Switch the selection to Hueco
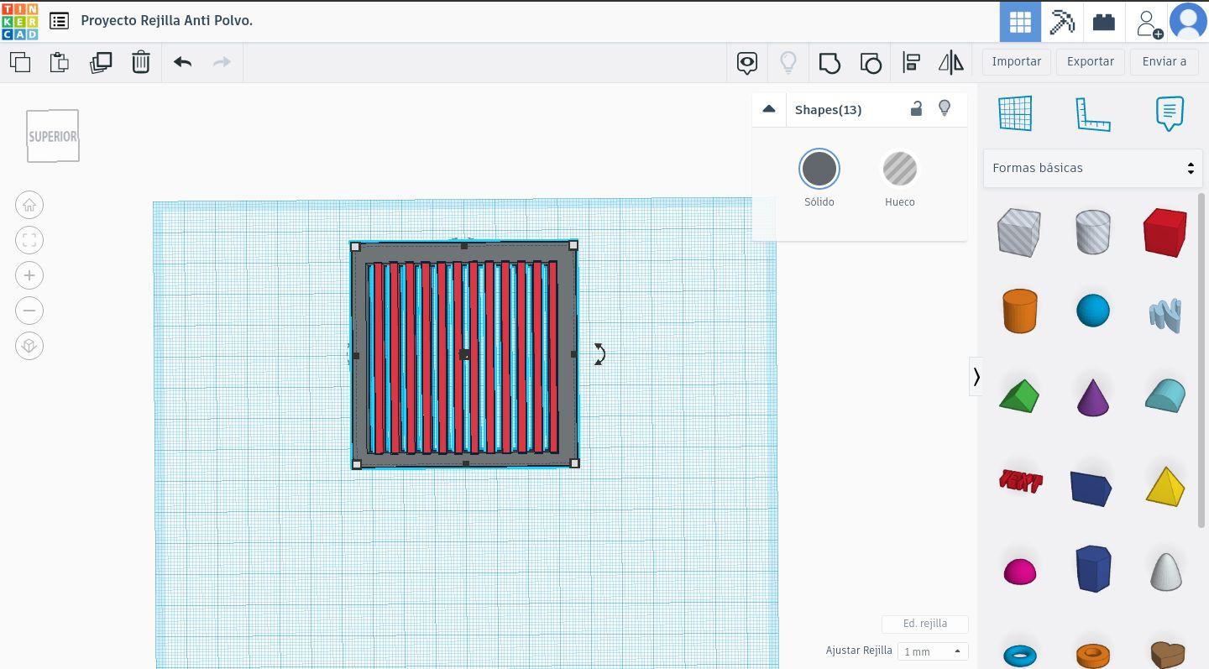 point(899,170)
